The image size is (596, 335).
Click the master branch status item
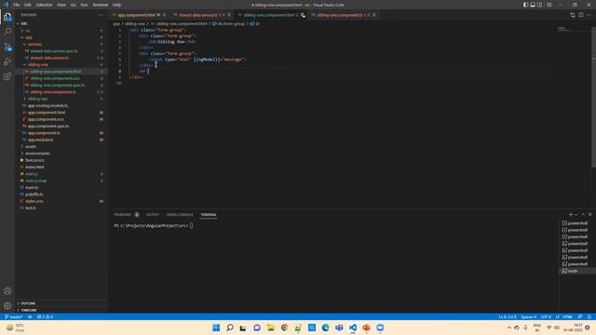pyautogui.click(x=14, y=316)
